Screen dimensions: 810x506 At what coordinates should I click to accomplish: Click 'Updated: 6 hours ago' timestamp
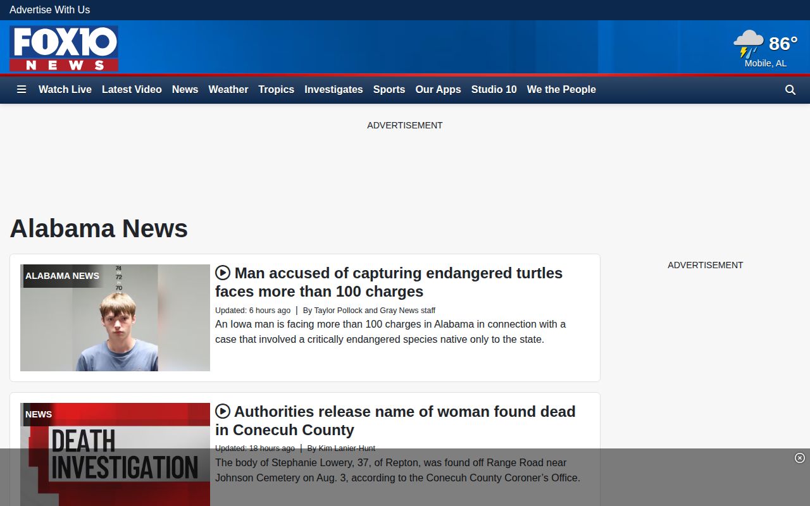[x=252, y=311]
